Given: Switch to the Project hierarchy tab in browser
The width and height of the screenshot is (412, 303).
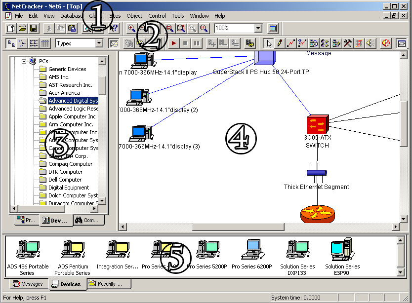Looking at the screenshot, I should click(26, 220).
